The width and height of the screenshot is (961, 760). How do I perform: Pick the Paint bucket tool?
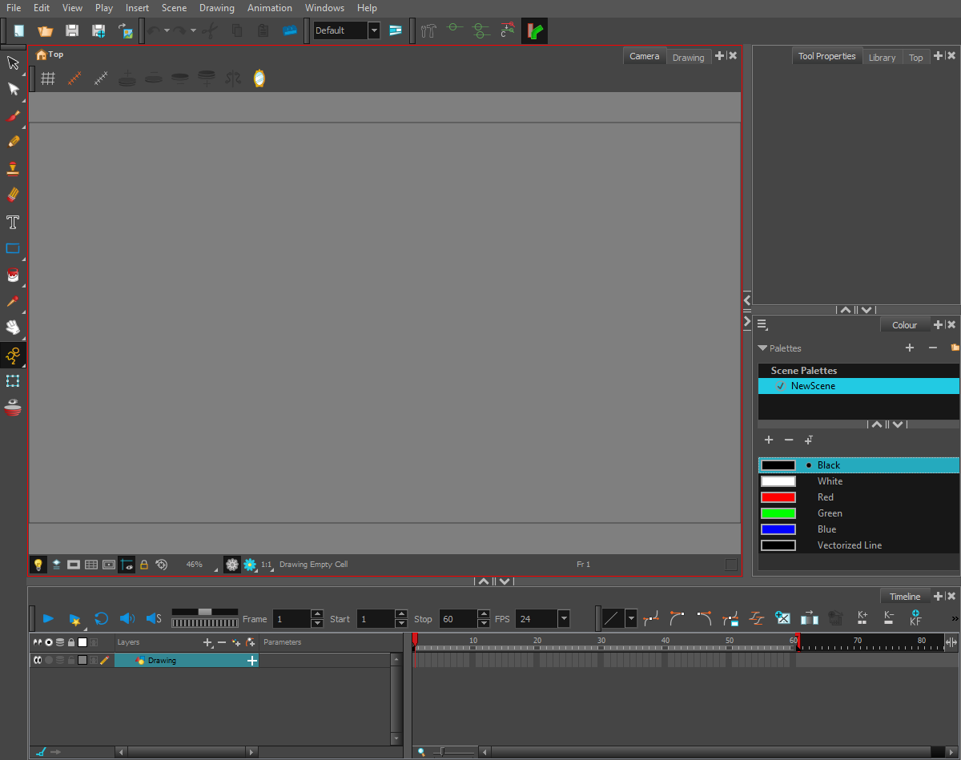click(13, 275)
